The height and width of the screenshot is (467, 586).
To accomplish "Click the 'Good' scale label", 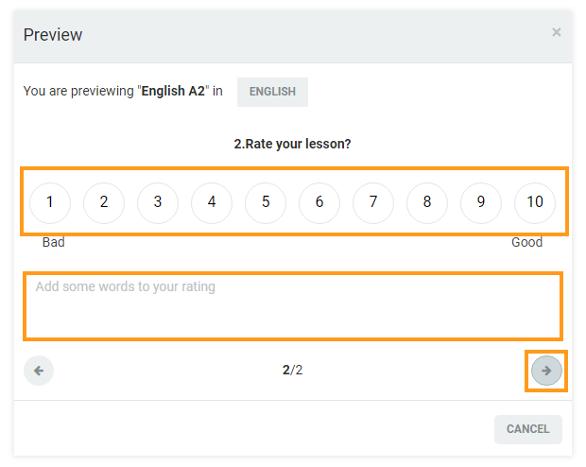I will tap(526, 242).
